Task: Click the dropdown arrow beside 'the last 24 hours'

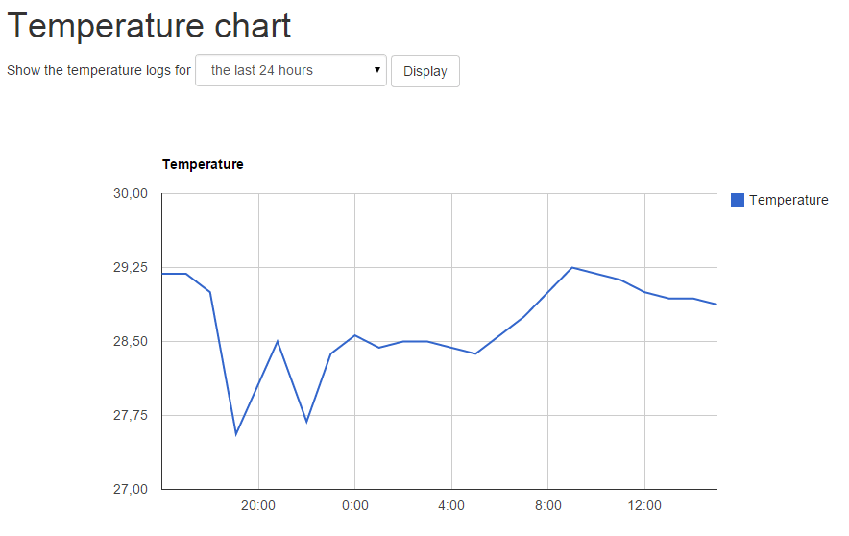Action: (377, 70)
